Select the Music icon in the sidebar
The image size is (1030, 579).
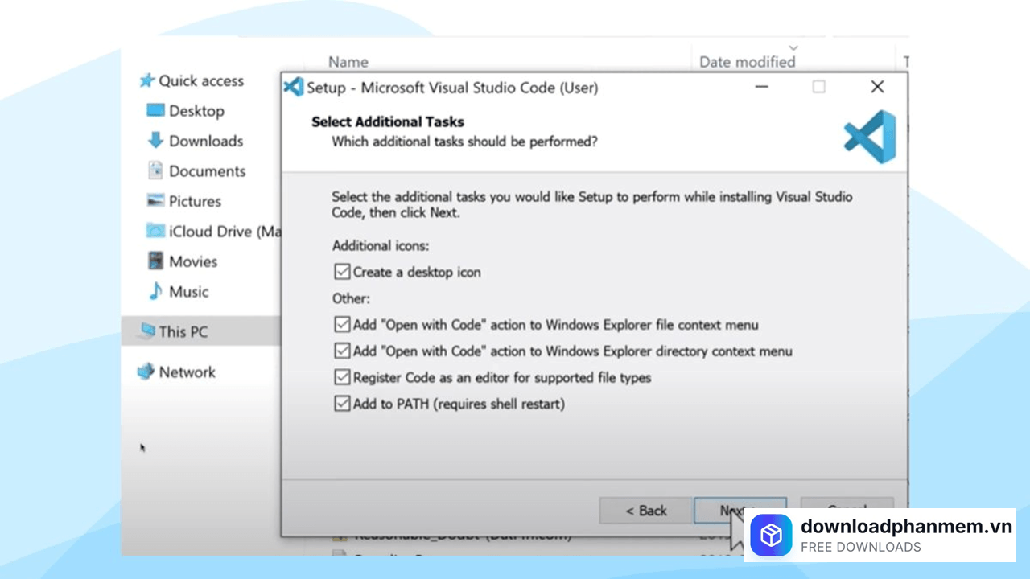click(154, 291)
